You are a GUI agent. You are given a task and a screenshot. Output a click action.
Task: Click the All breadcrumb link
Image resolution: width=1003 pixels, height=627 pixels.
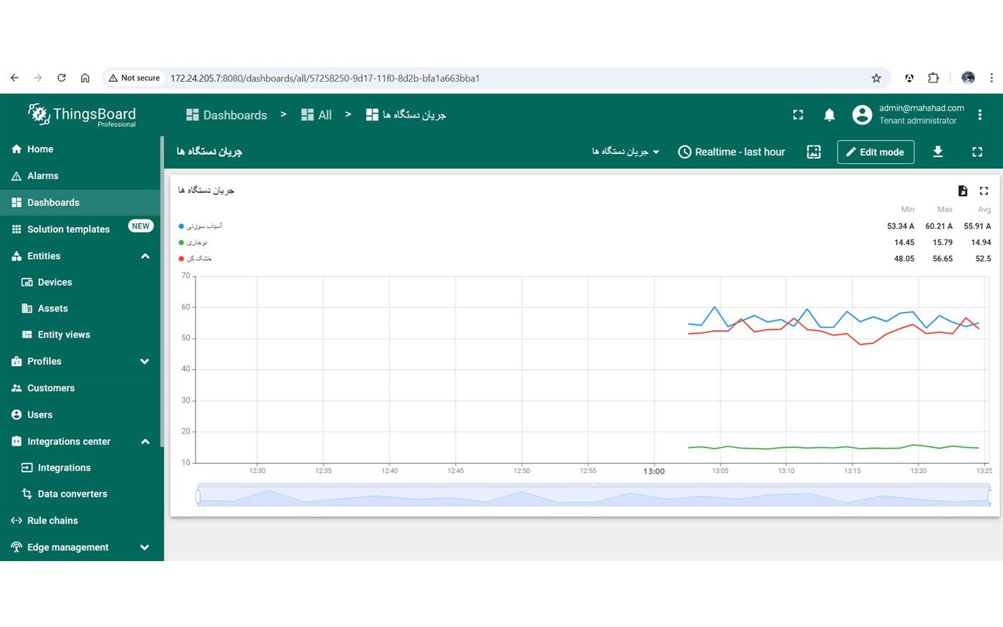316,115
